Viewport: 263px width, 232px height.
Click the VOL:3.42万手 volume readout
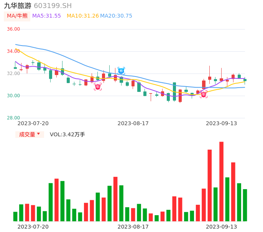(67, 134)
